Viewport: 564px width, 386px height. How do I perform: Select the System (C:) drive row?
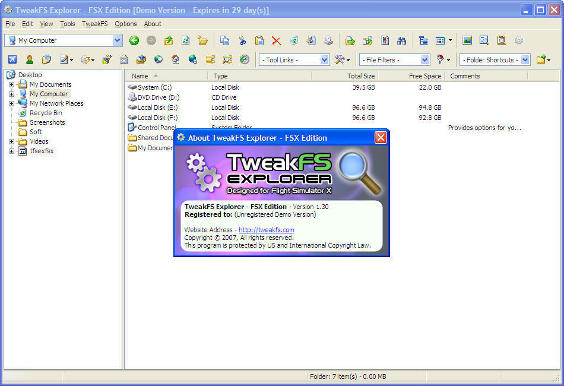pyautogui.click(x=155, y=87)
